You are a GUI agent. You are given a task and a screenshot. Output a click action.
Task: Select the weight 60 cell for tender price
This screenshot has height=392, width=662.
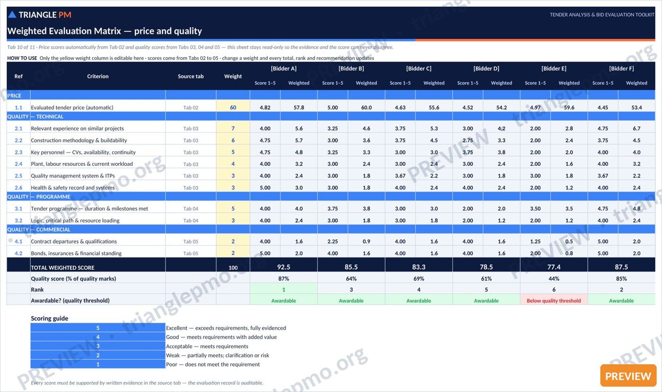(233, 107)
